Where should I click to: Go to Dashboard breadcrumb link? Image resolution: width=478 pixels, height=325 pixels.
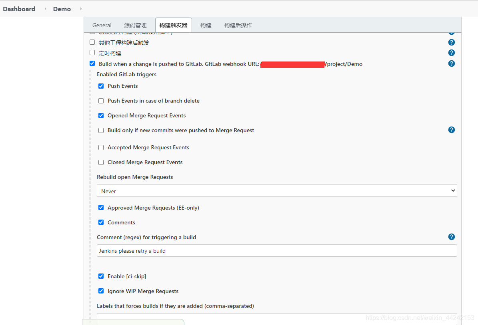(19, 9)
